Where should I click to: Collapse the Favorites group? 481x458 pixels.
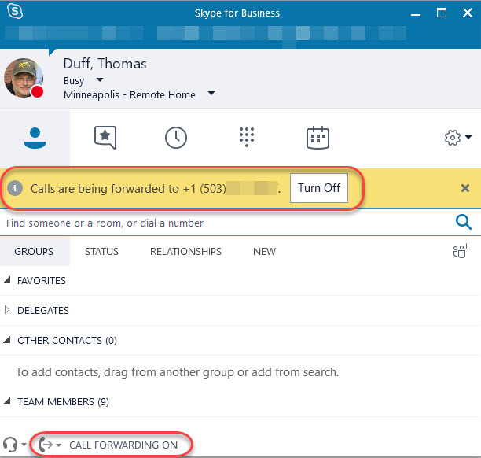tap(8, 281)
